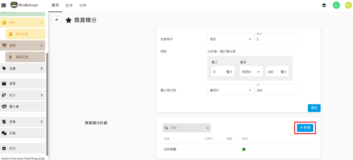Click the sidebar vertical scrollbar
353x160 pixels.
pos(47,103)
